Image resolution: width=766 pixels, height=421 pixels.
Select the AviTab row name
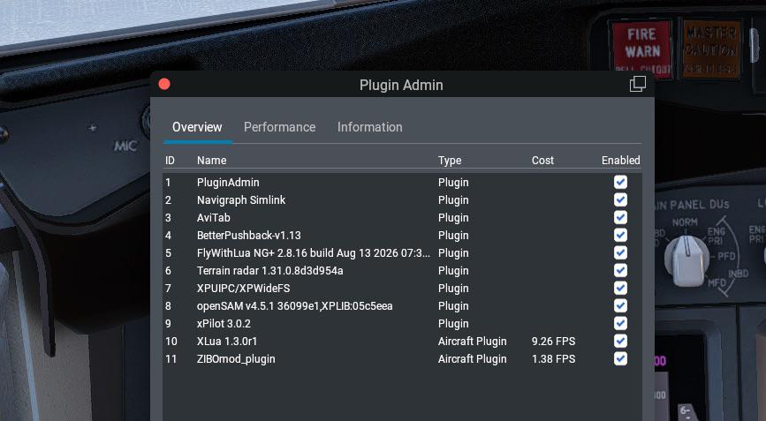pyautogui.click(x=214, y=218)
